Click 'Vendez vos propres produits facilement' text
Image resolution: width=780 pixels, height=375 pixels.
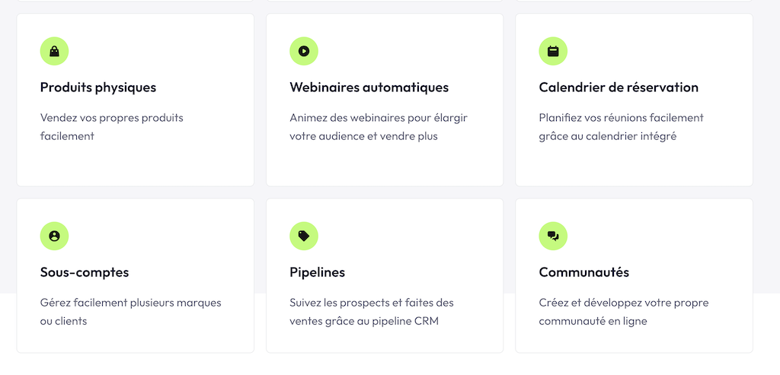tap(111, 126)
